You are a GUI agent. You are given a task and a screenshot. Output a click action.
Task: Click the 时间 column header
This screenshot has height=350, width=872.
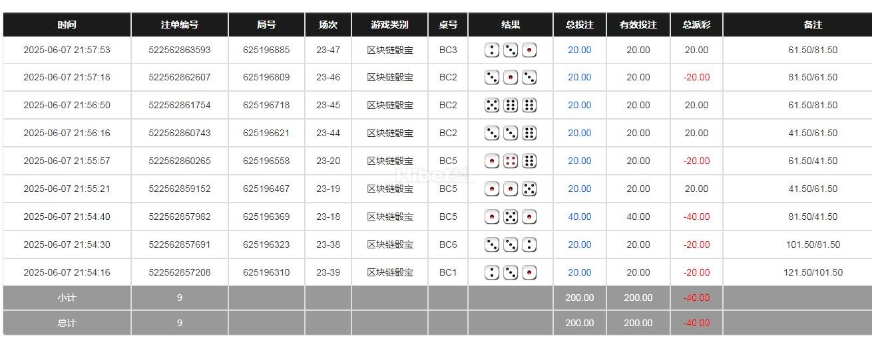[67, 25]
